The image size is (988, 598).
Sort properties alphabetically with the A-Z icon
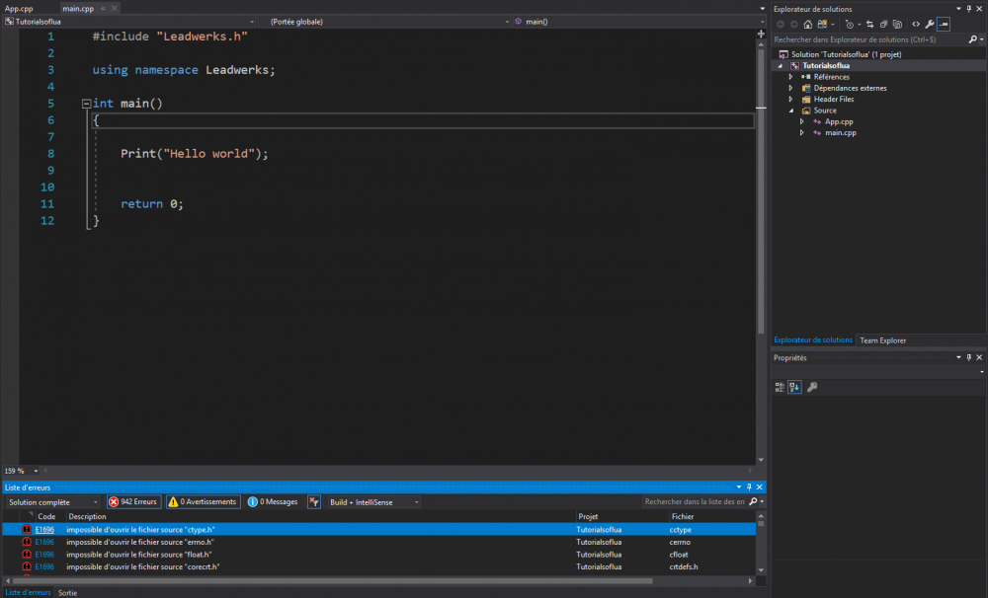click(x=794, y=388)
